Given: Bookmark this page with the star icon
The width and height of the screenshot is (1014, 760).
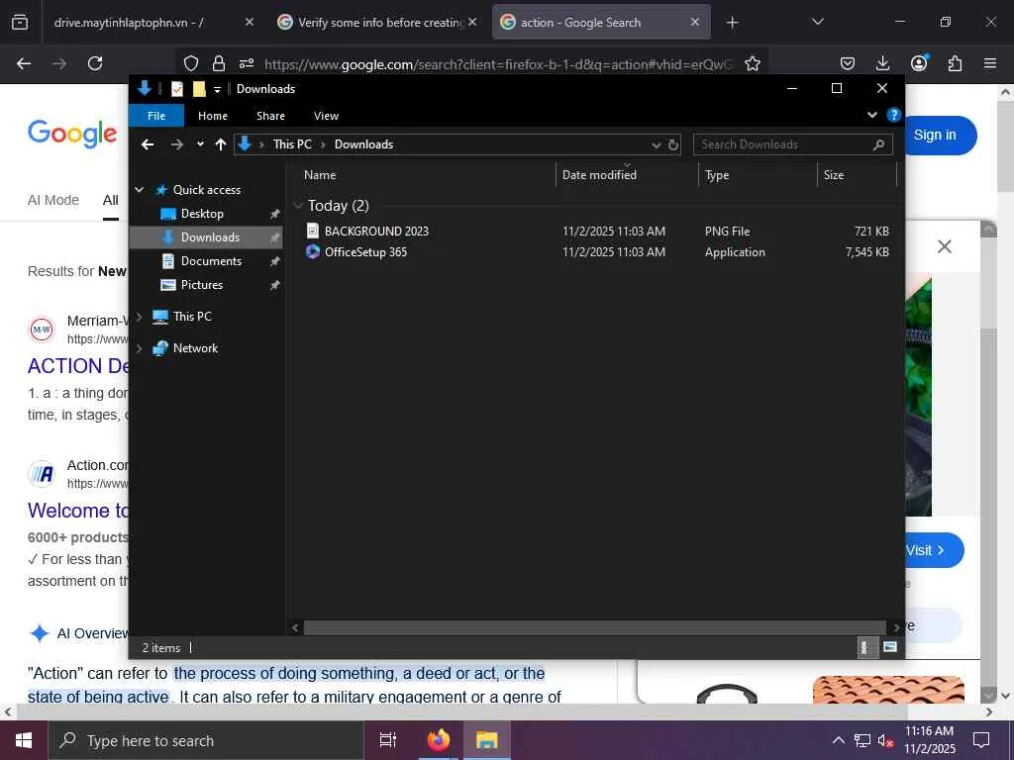Looking at the screenshot, I should click(753, 63).
